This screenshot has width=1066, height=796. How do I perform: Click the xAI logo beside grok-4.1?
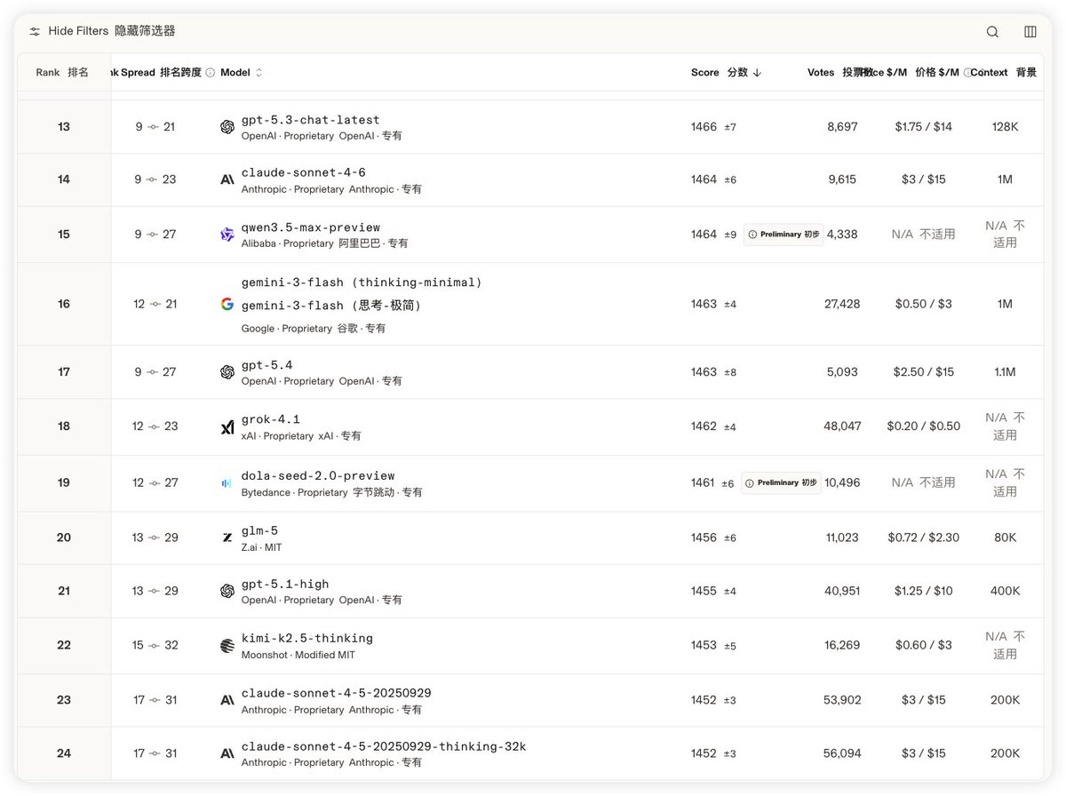tap(227, 427)
